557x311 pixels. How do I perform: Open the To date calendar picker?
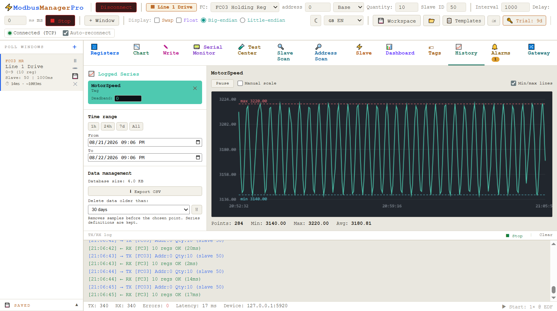198,157
